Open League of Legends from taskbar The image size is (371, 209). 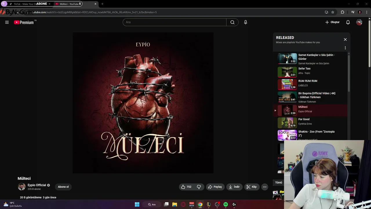point(209,204)
